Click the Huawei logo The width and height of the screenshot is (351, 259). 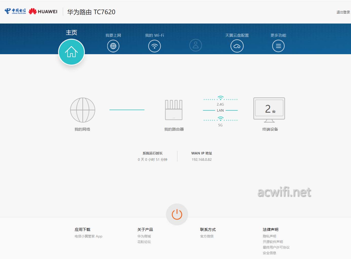43,11
